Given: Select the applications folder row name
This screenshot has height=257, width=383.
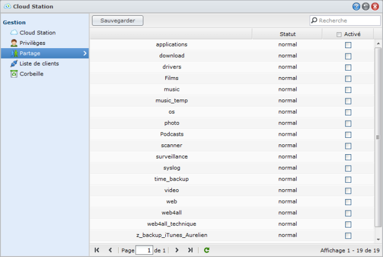Looking at the screenshot, I should click(171, 44).
